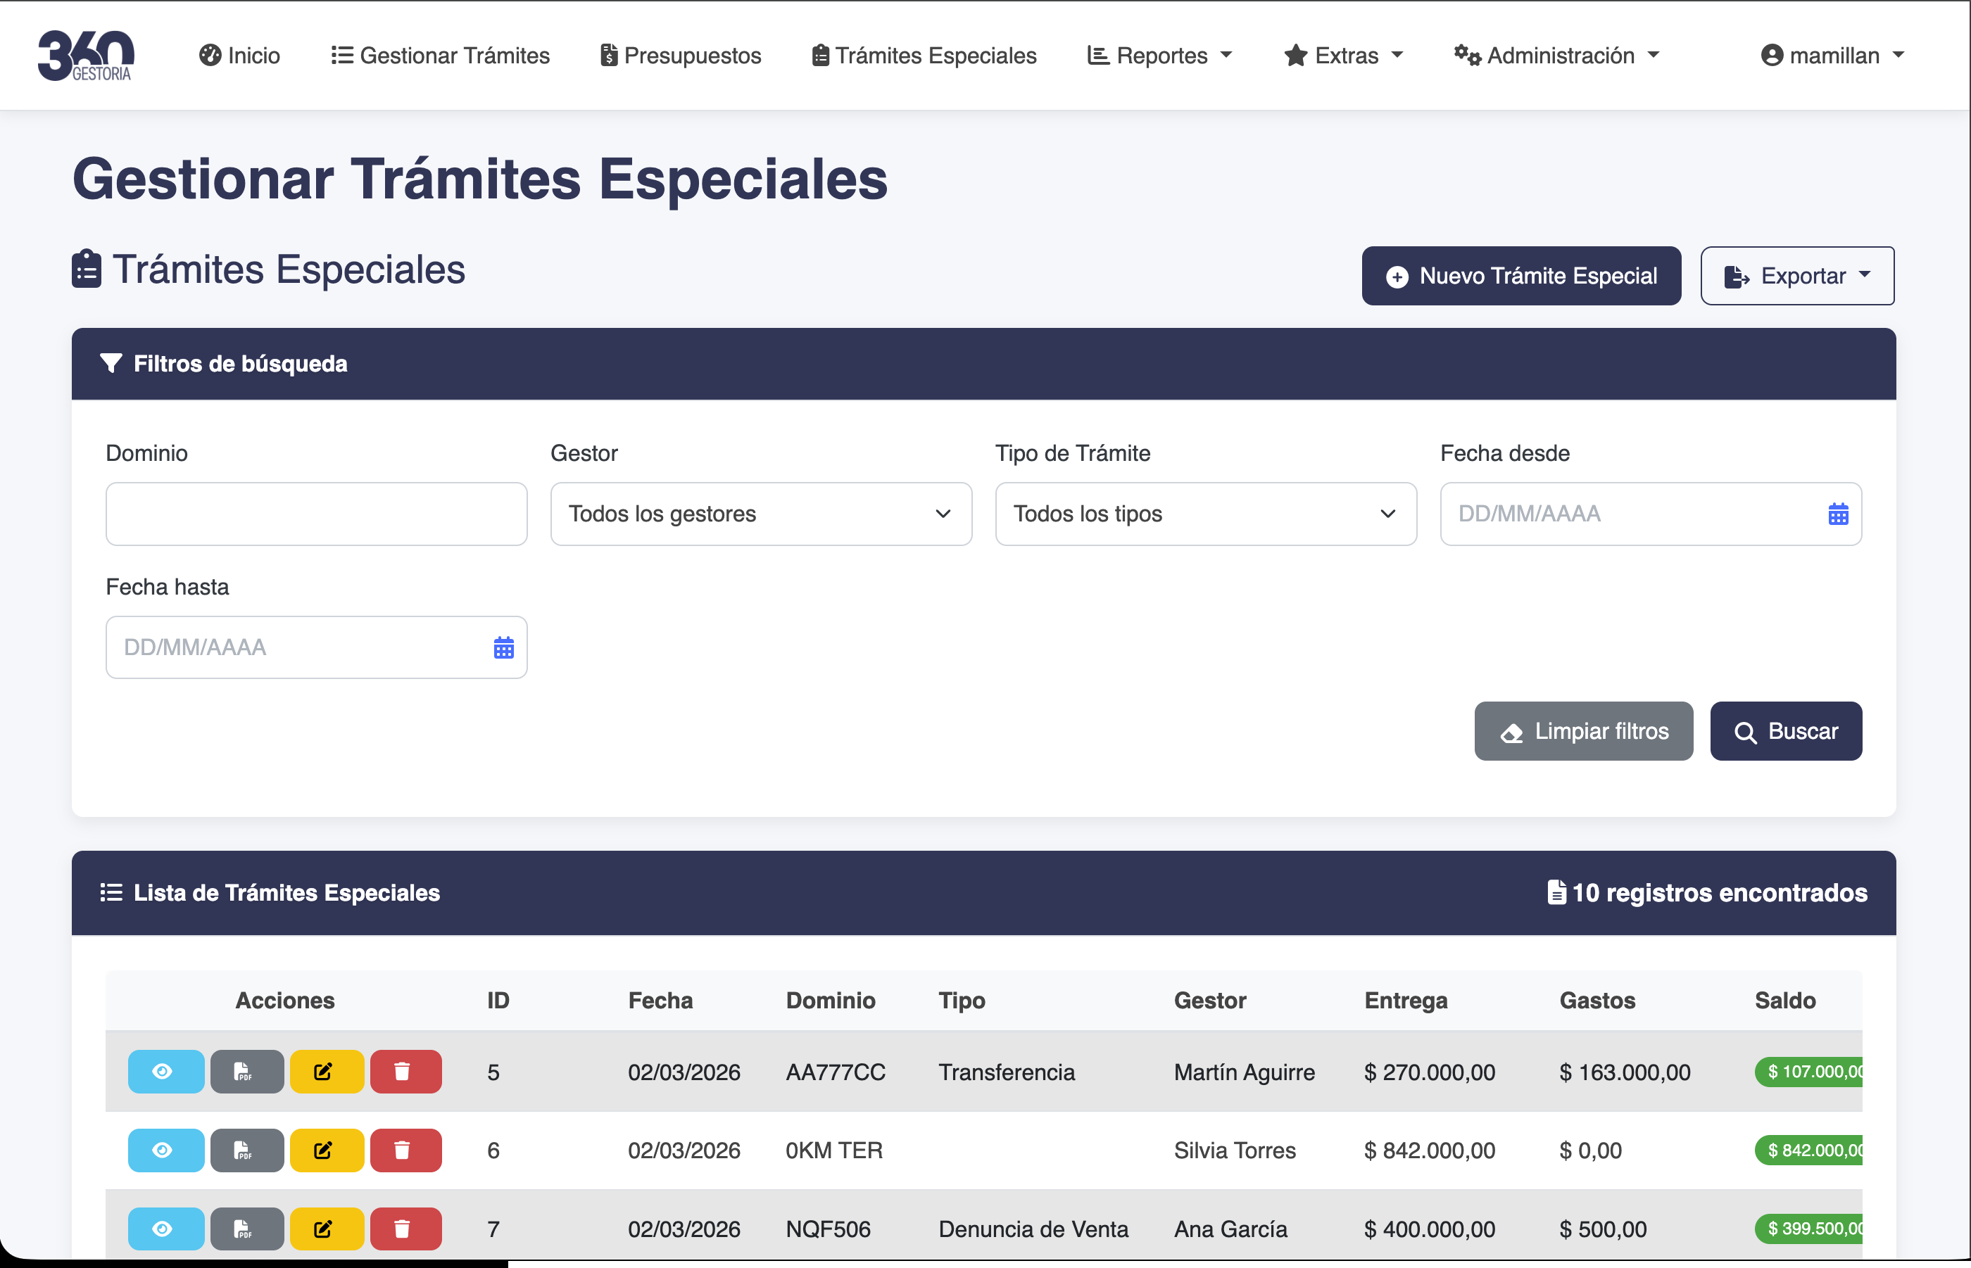Click the 360 Gestoria logo
Screen dimensions: 1971x1268
(86, 55)
